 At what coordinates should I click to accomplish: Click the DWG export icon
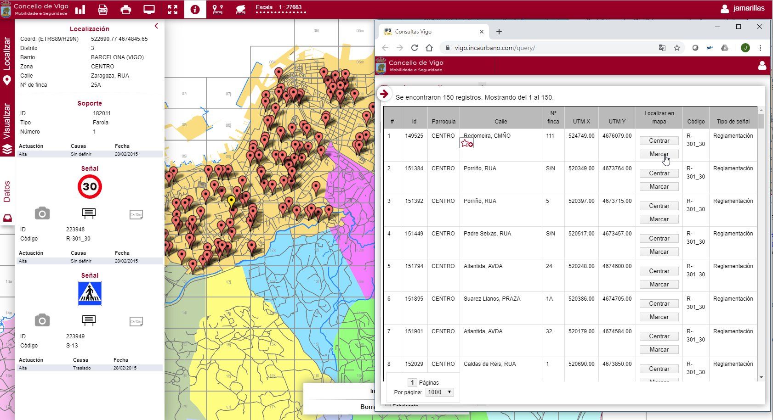[103, 10]
